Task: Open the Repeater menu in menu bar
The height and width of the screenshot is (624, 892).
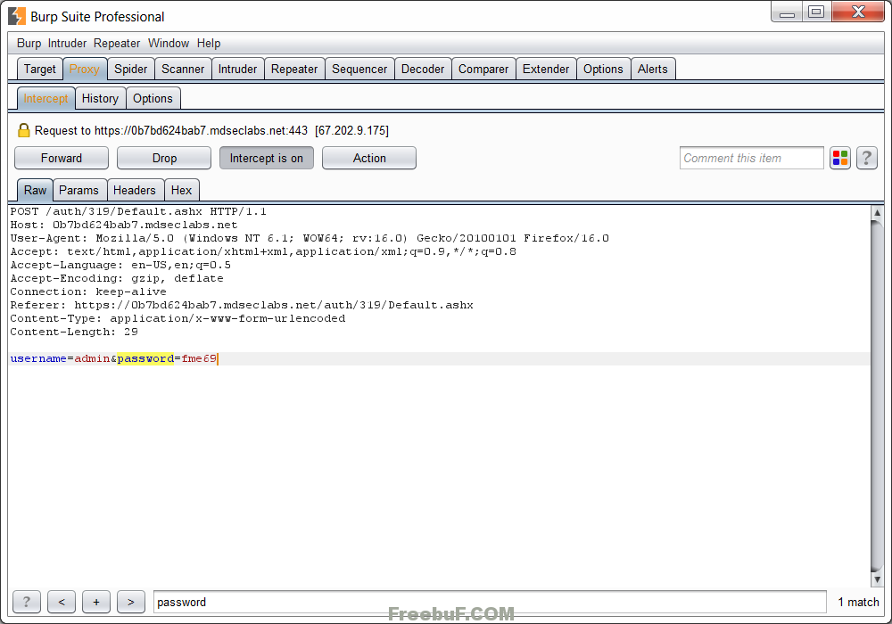Action: [117, 43]
